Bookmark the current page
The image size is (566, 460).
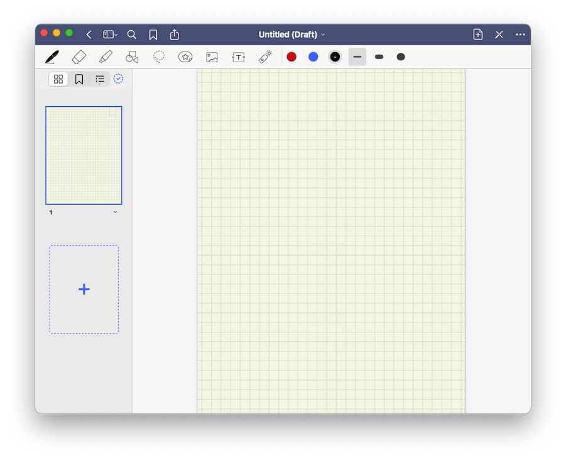click(153, 35)
